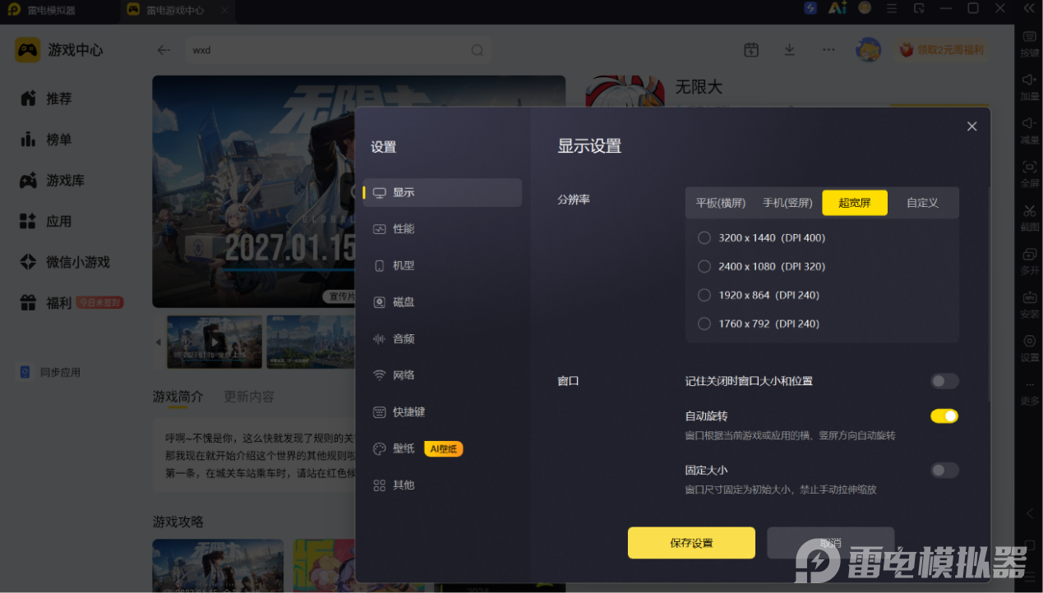Image resolution: width=1043 pixels, height=593 pixels.
Task: Click the 截图 scissors icon in right sidebar
Action: tap(1029, 211)
